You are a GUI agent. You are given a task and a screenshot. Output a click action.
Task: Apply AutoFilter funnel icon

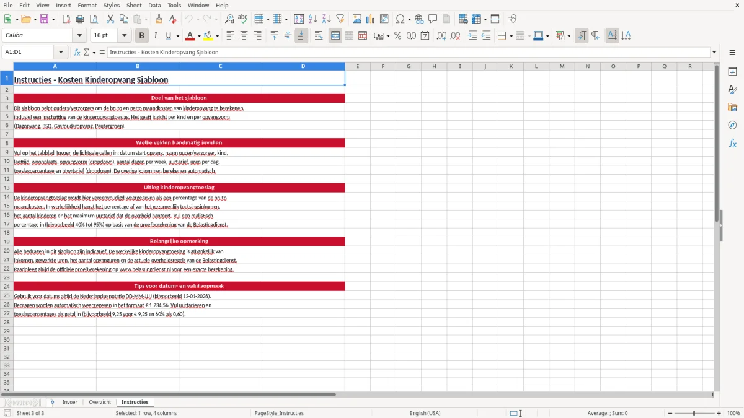(340, 19)
